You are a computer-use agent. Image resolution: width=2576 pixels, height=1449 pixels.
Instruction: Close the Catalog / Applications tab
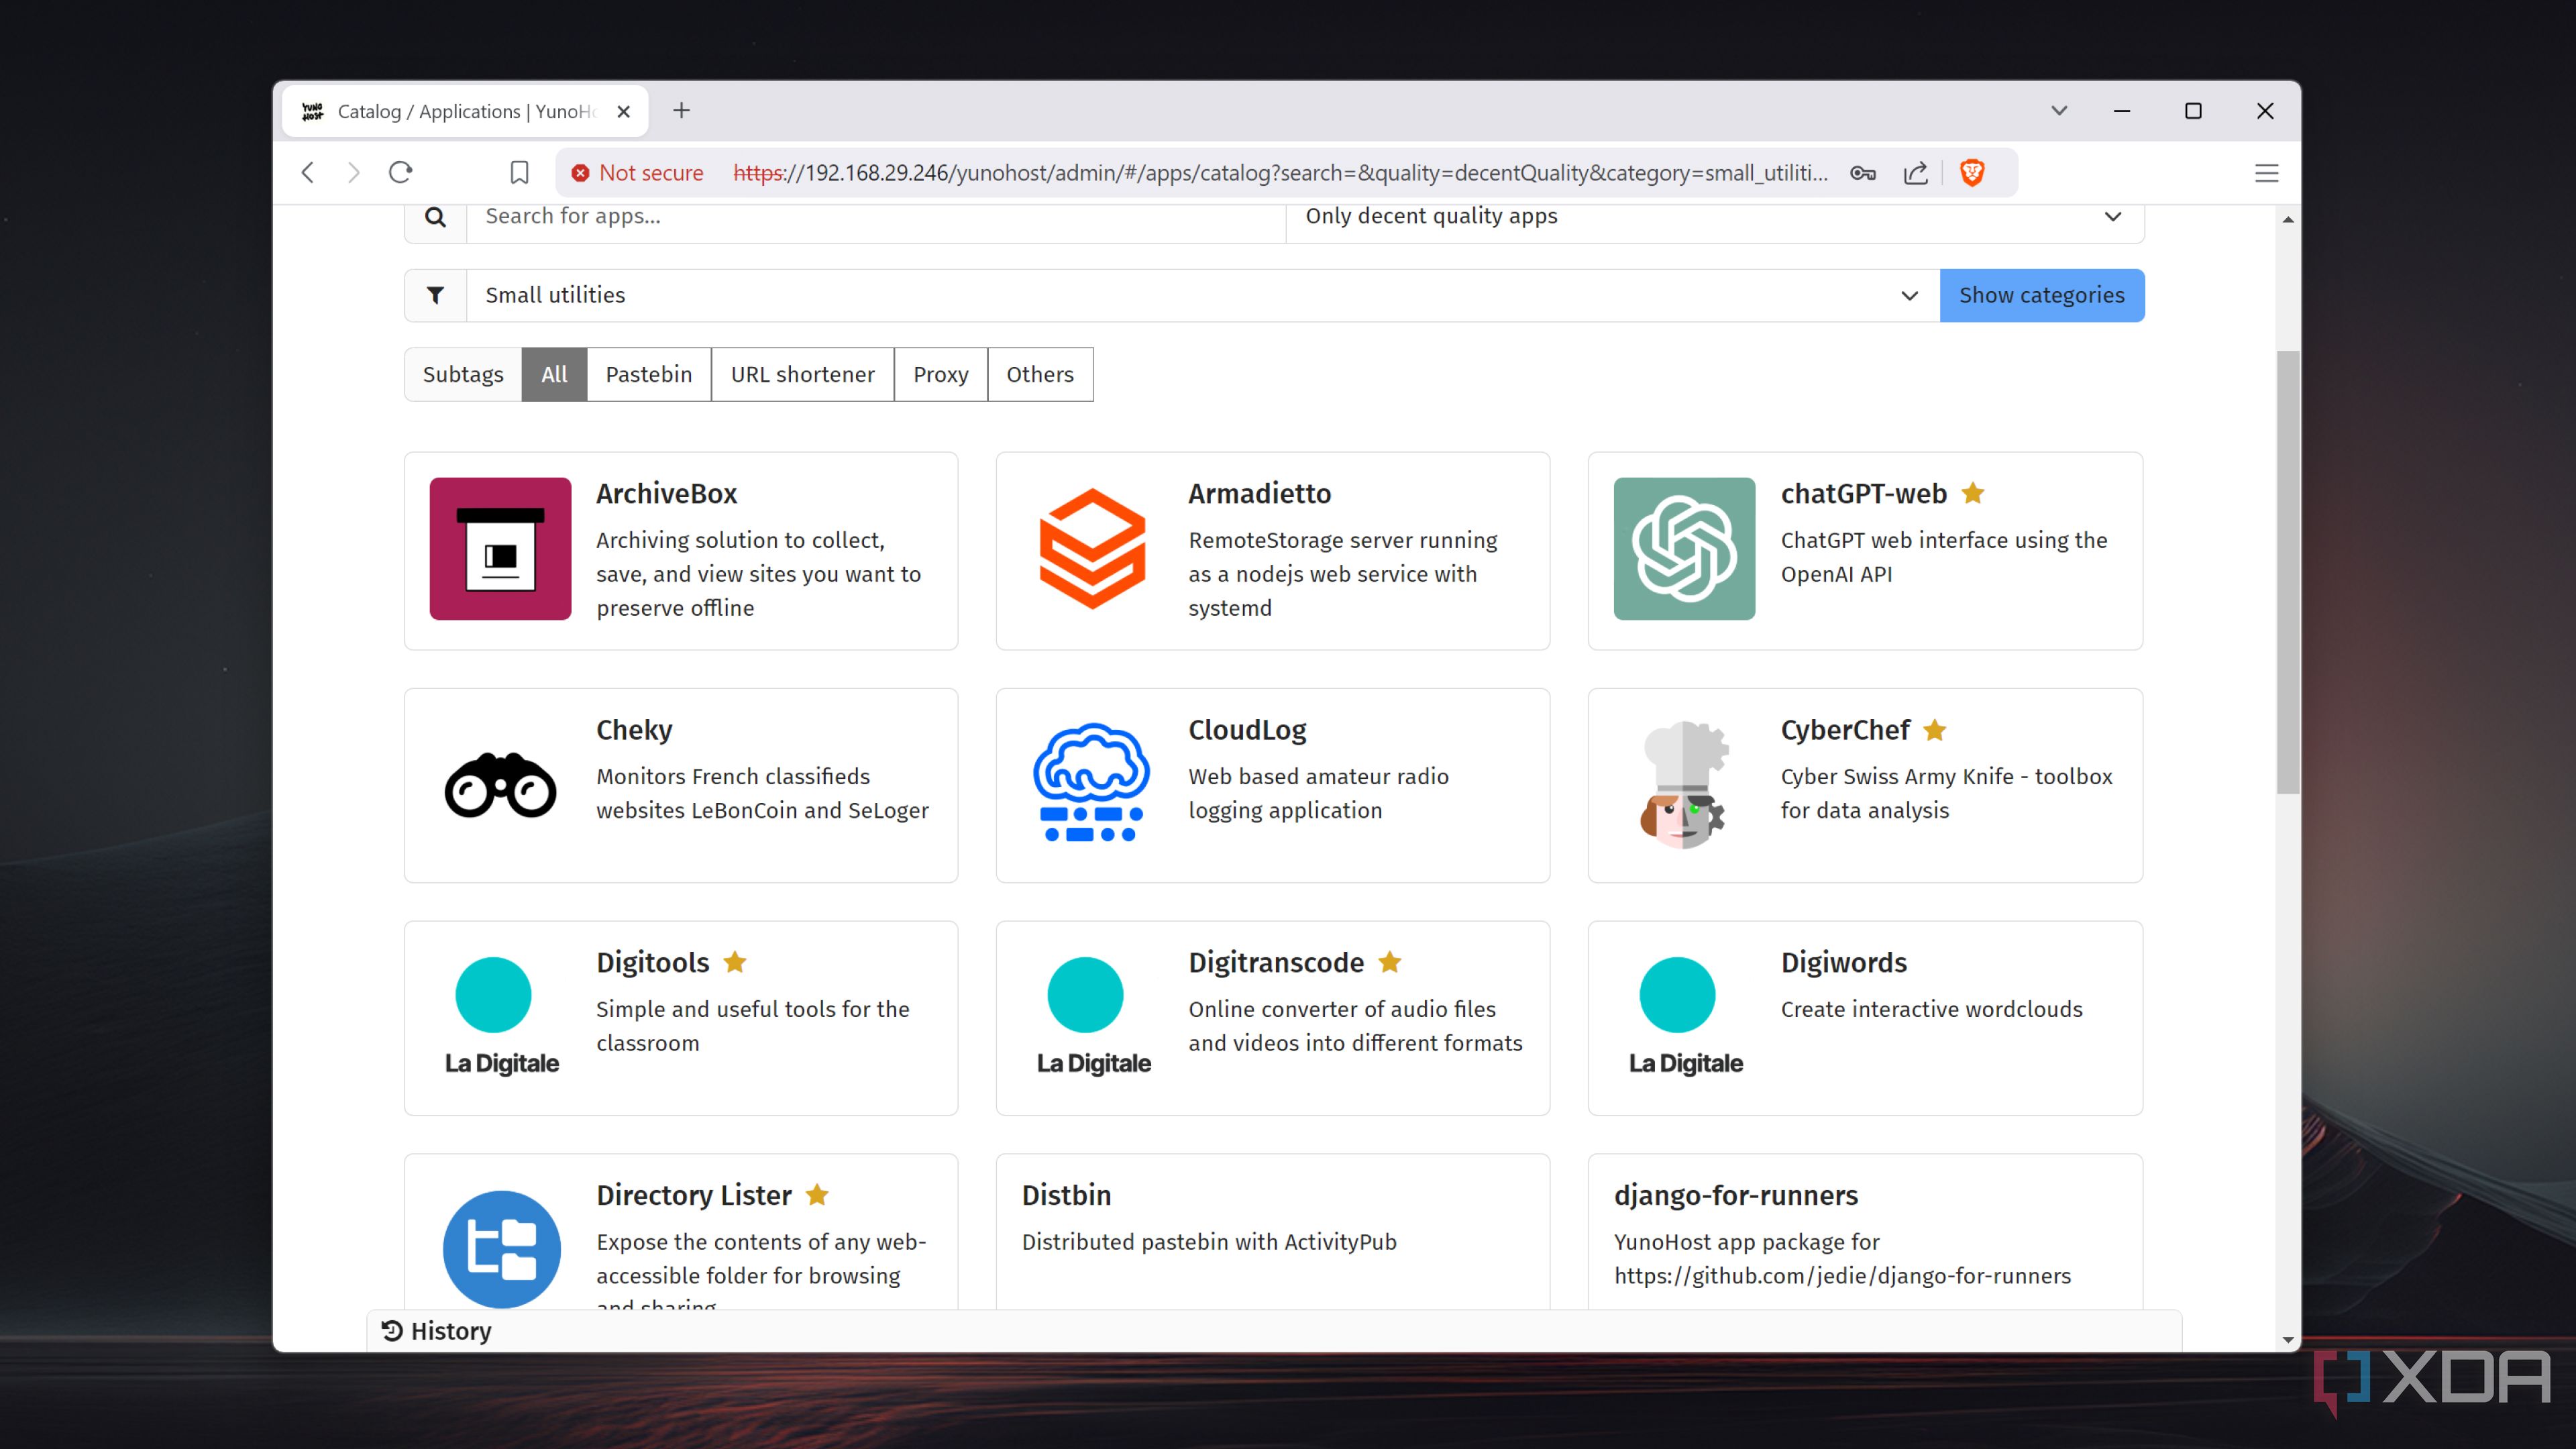[x=624, y=112]
